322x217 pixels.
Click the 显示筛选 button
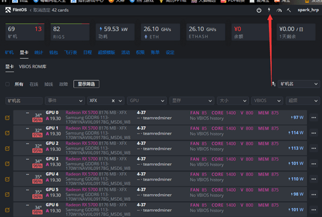tap(86, 84)
